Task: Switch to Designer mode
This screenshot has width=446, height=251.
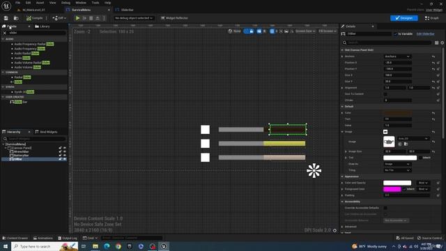Action: click(404, 18)
